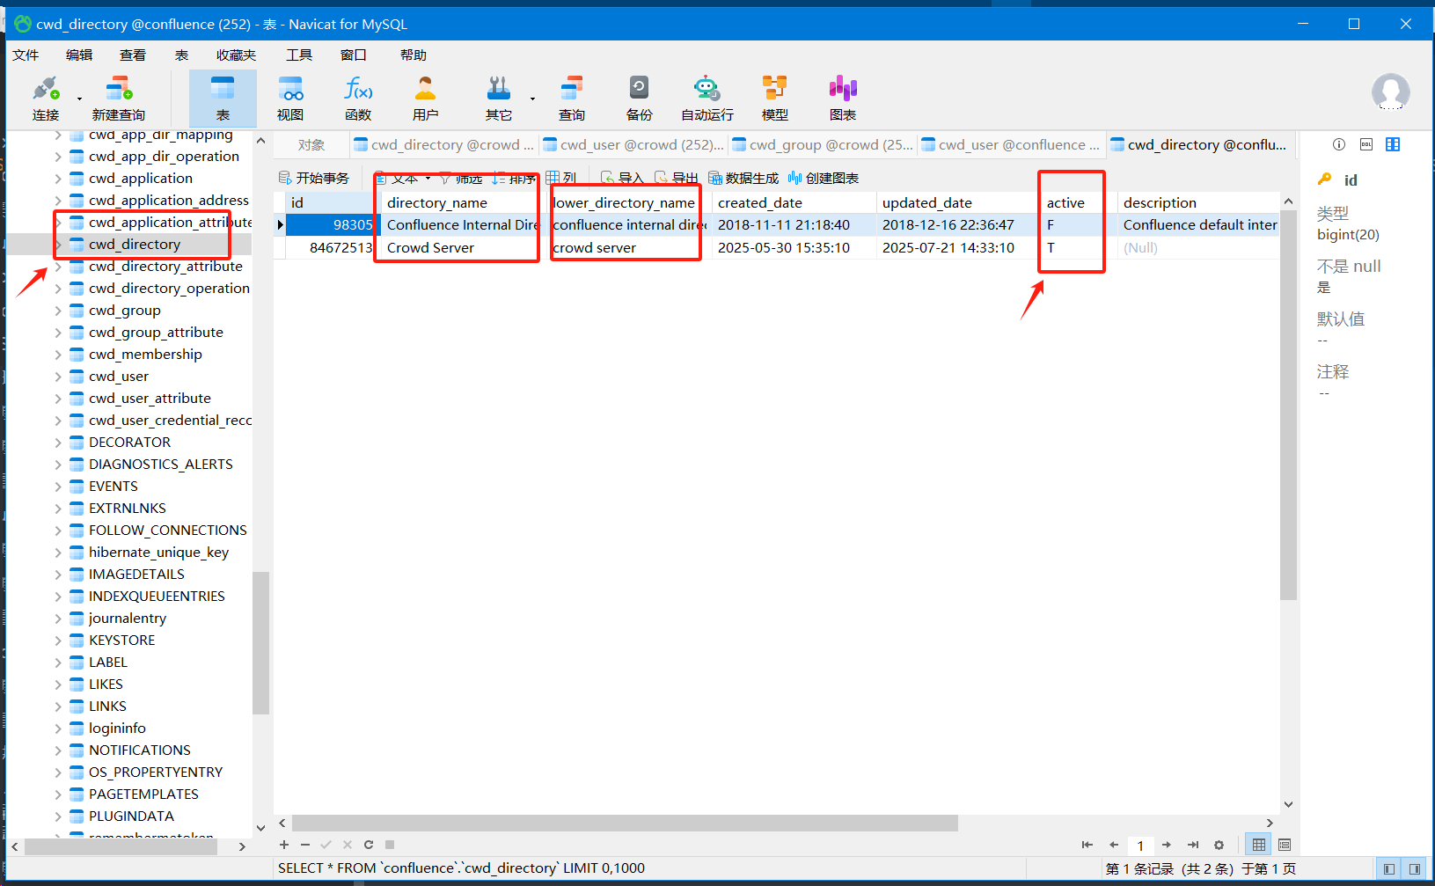This screenshot has width=1435, height=886.
Task: Show the info panel icon
Action: (x=1339, y=144)
